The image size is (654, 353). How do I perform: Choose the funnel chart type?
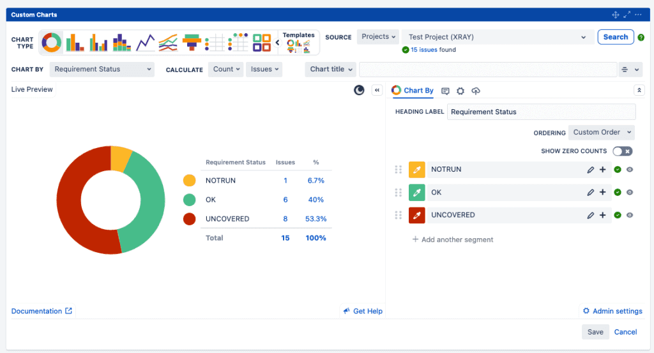(x=191, y=43)
